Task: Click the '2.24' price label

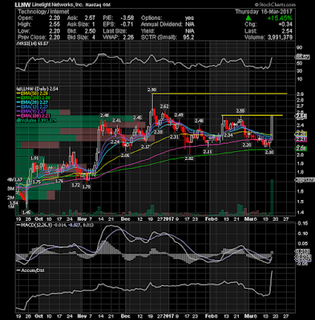Action: [x=115, y=142]
